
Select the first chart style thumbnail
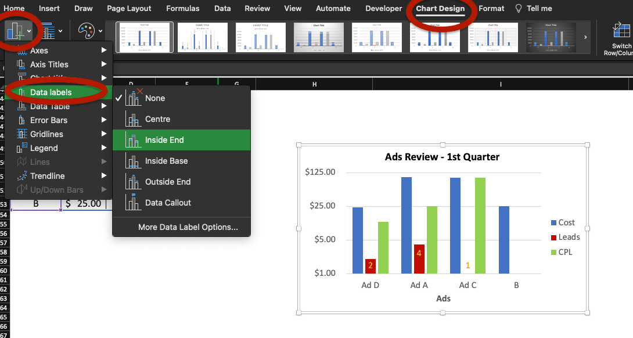pyautogui.click(x=144, y=37)
